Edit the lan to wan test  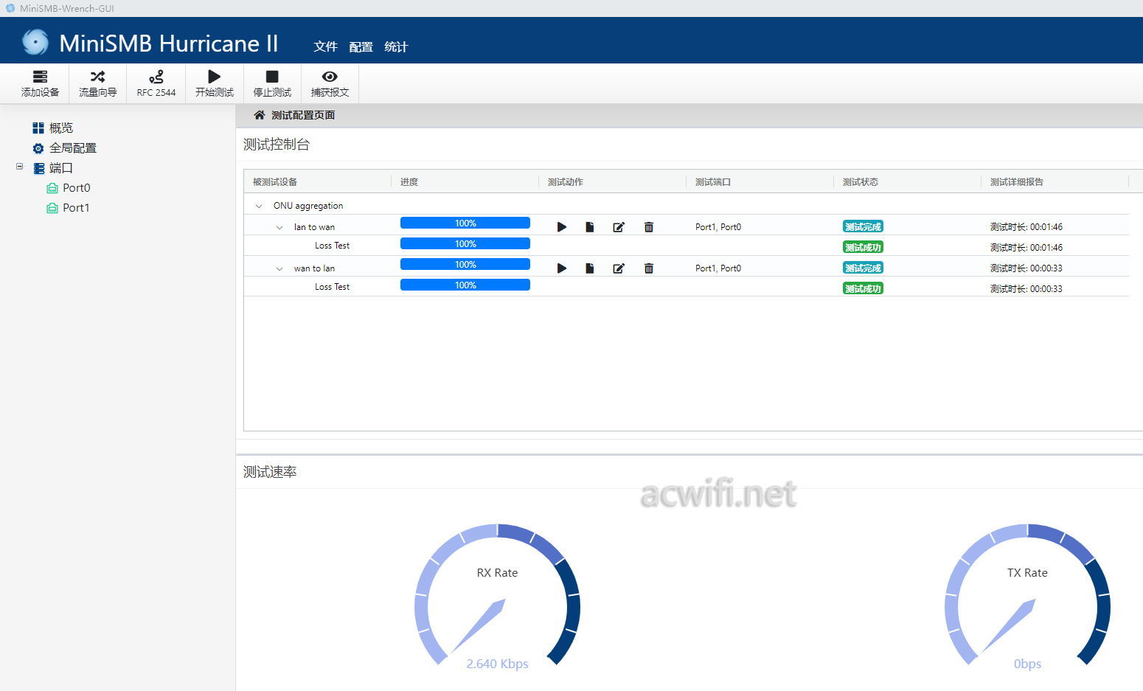(619, 227)
